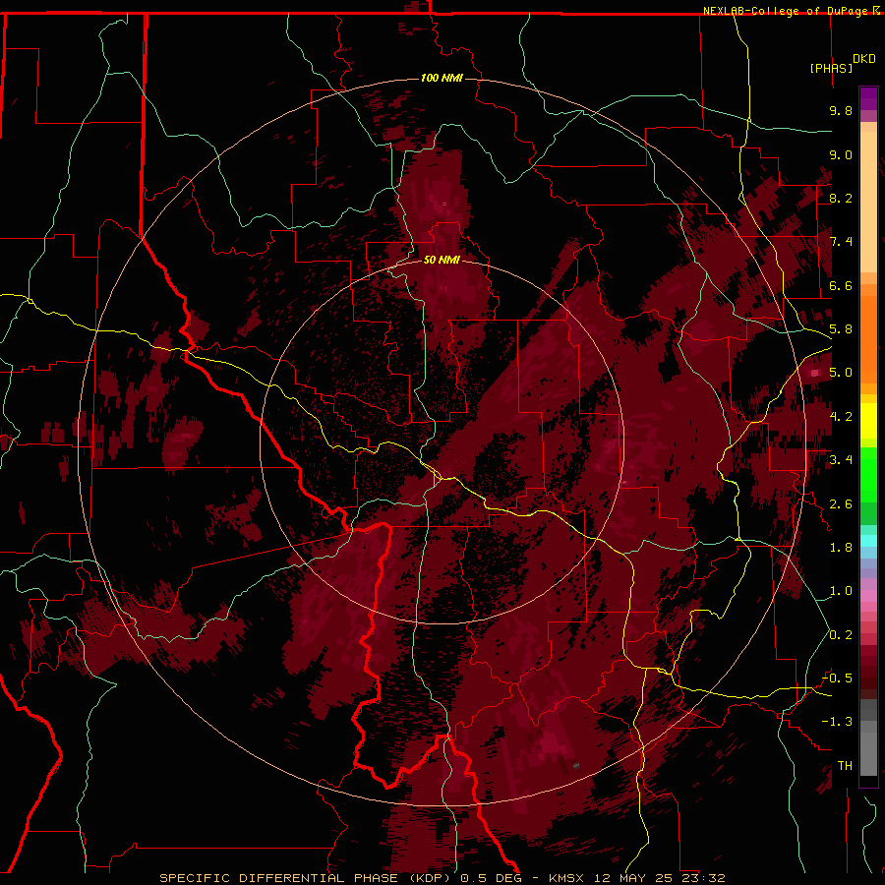Click the DKD legend label

(x=864, y=59)
